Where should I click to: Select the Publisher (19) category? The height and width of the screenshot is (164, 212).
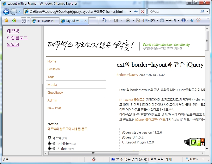pos(67,144)
